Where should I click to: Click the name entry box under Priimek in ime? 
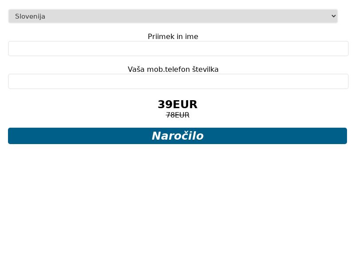177,48
